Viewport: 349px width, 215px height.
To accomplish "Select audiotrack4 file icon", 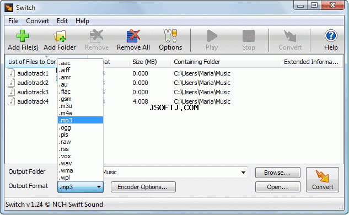I will click(12, 101).
